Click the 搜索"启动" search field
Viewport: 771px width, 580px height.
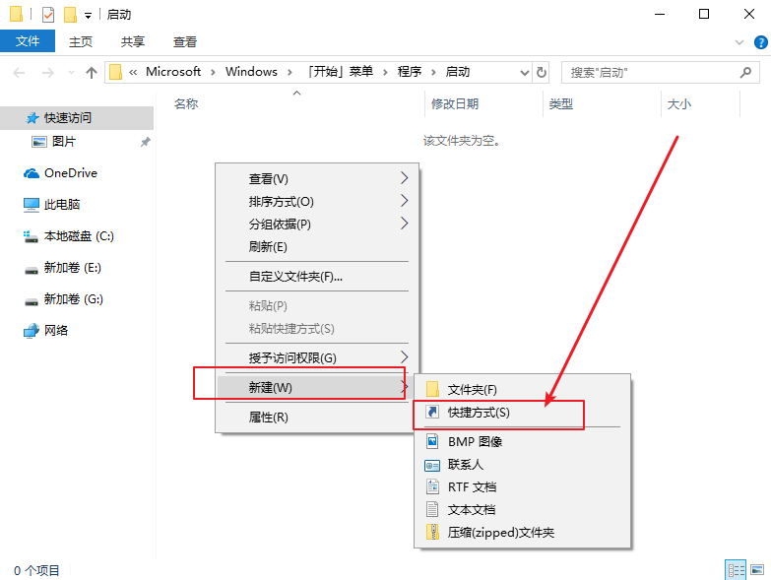[x=650, y=72]
